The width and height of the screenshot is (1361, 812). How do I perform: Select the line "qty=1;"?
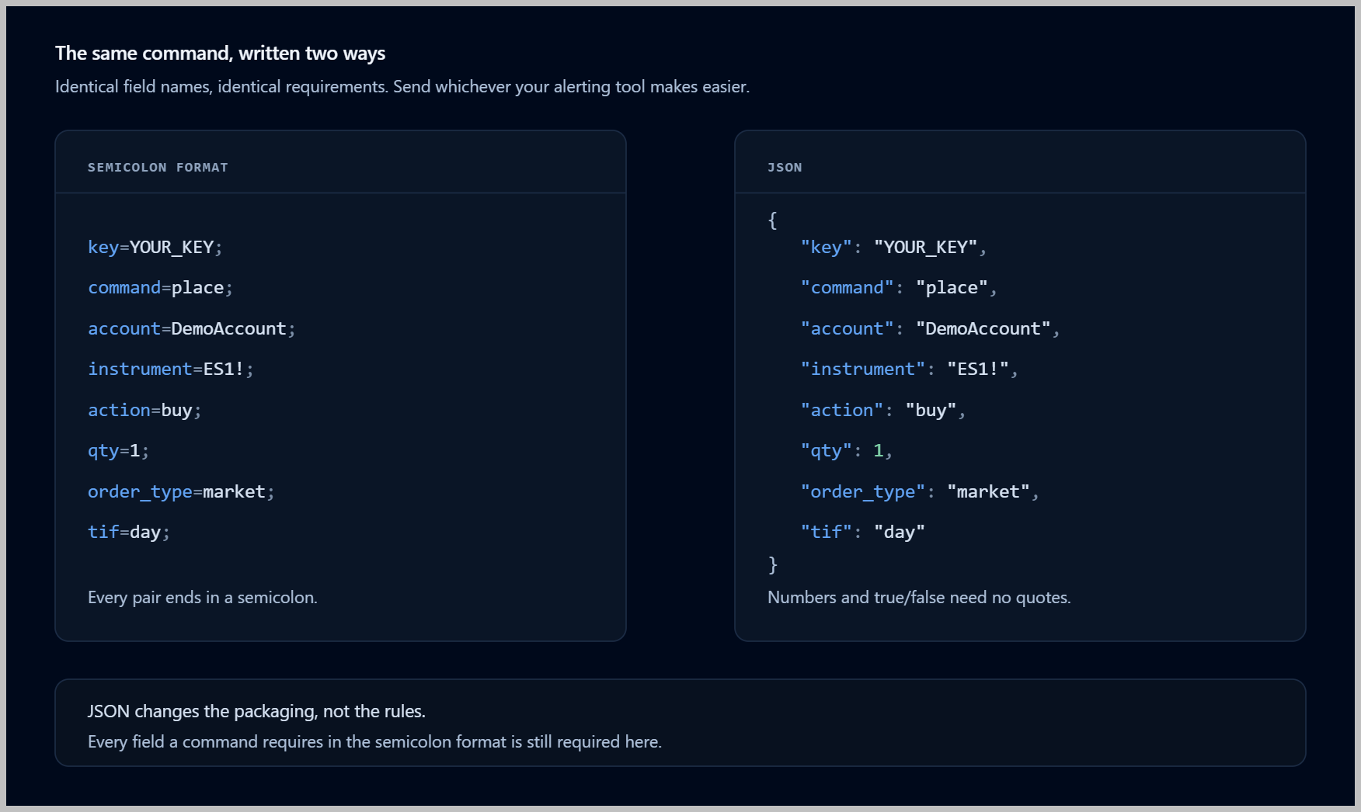pos(119,451)
